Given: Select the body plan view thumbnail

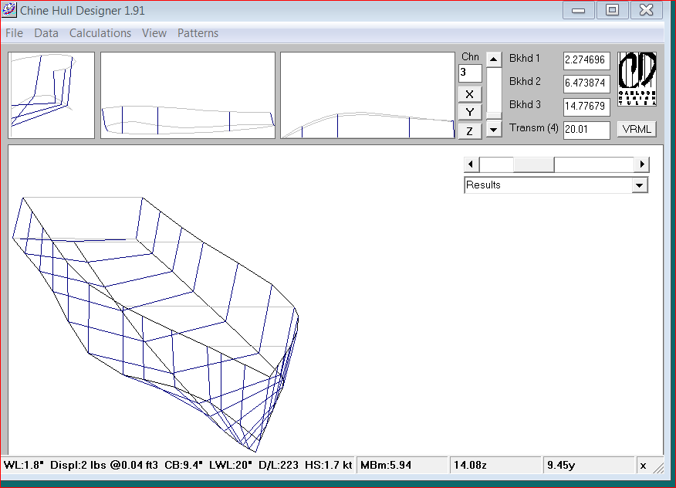Looking at the screenshot, I should (x=51, y=95).
